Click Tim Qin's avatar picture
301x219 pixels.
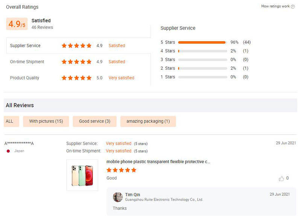click(x=118, y=197)
